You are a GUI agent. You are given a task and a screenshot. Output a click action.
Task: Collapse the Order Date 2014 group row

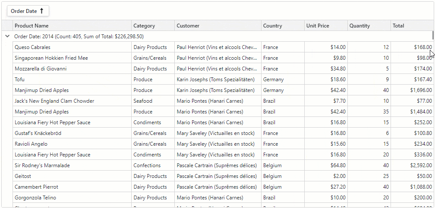pos(7,37)
